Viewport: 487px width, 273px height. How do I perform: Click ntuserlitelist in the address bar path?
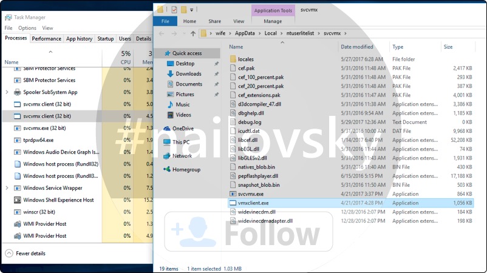300,33
